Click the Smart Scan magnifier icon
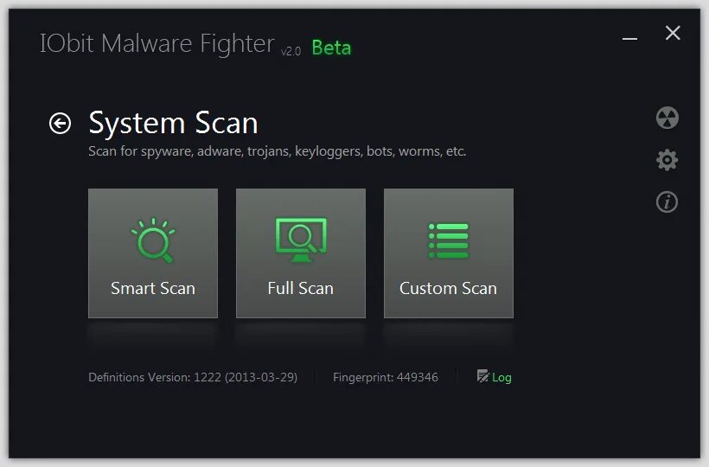The height and width of the screenshot is (467, 709). point(153,240)
